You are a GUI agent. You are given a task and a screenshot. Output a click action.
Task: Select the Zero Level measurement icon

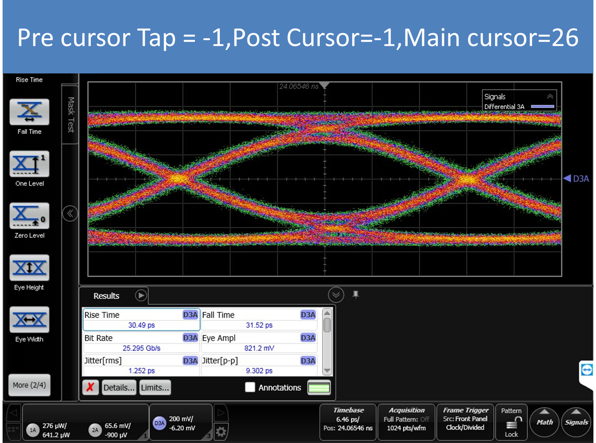click(x=29, y=216)
